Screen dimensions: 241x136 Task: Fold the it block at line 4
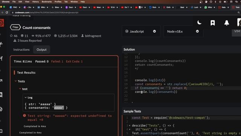point(130,129)
